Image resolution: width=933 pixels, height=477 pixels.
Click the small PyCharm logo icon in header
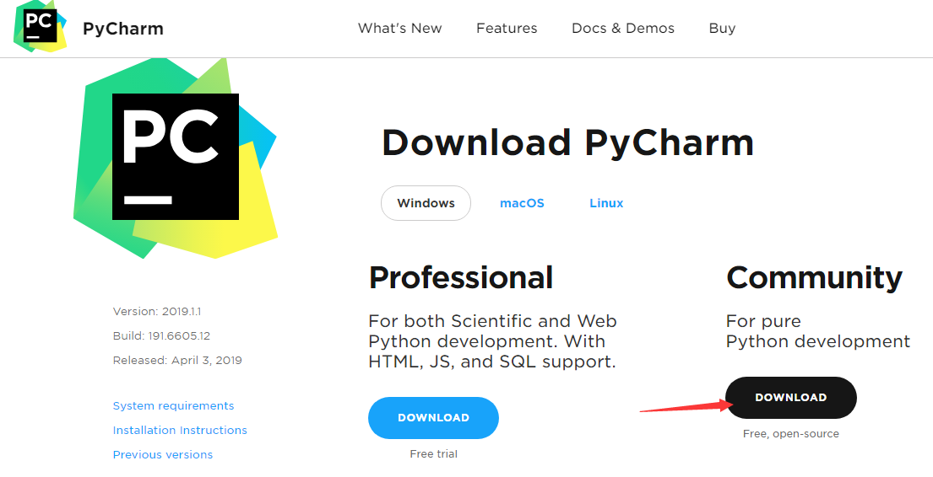click(41, 27)
